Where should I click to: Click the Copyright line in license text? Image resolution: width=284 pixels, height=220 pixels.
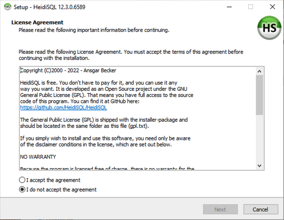[x=68, y=70]
